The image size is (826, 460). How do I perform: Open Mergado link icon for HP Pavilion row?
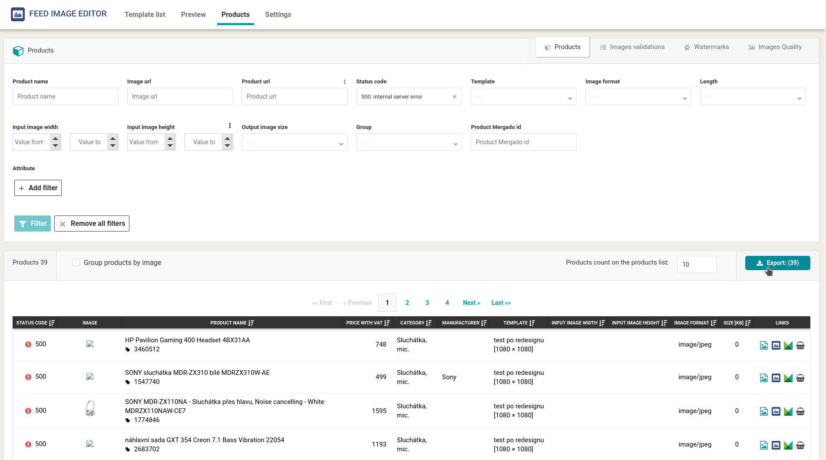788,345
